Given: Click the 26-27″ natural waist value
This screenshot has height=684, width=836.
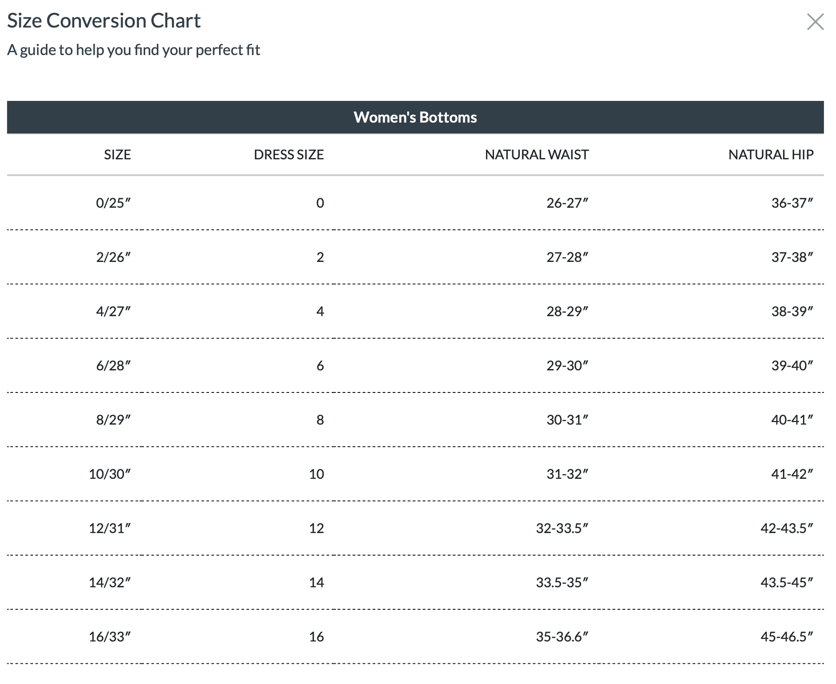Looking at the screenshot, I should click(567, 203).
